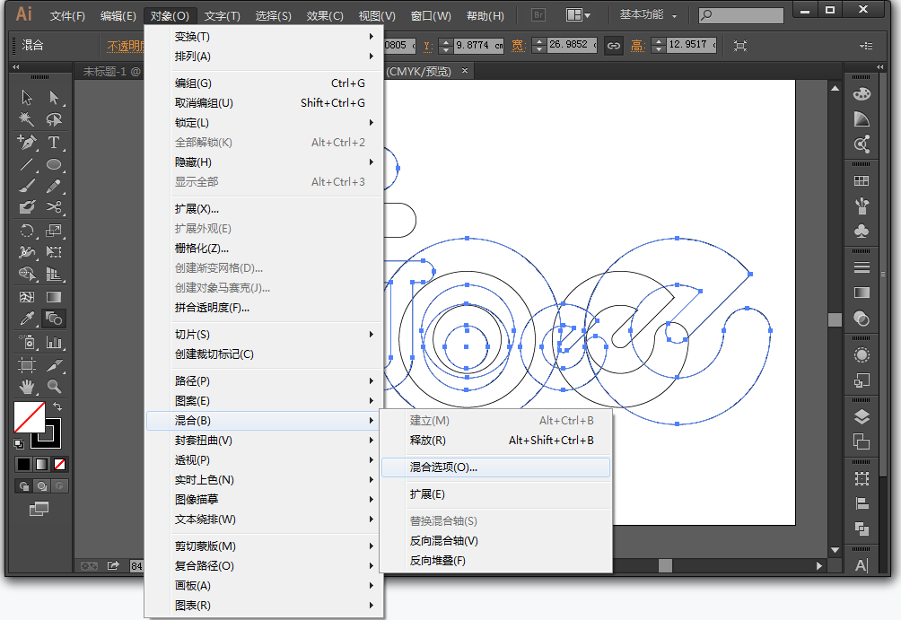This screenshot has width=901, height=620.
Task: Click the search input field
Action: coord(741,15)
